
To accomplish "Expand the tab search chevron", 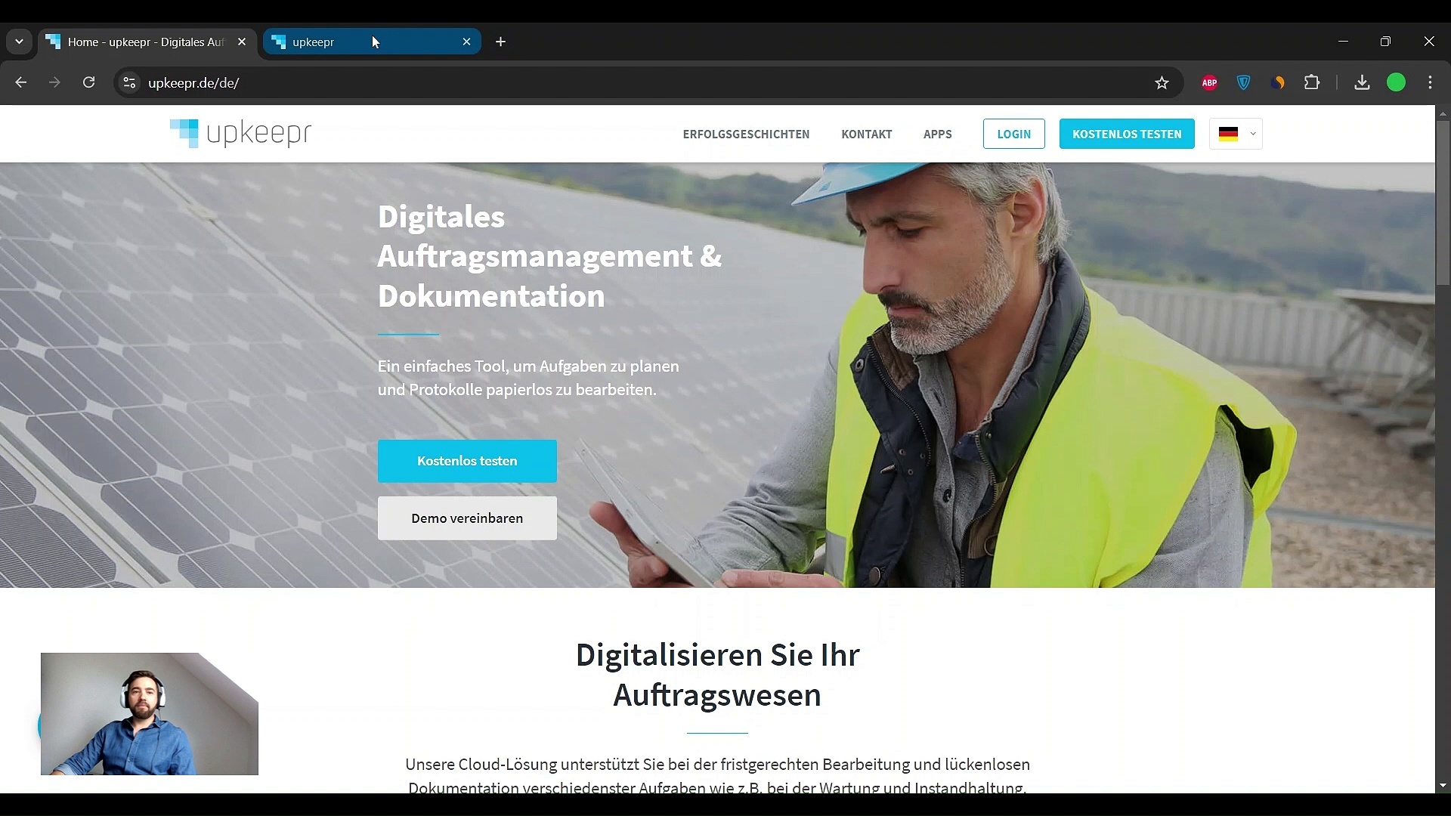I will click(x=19, y=42).
